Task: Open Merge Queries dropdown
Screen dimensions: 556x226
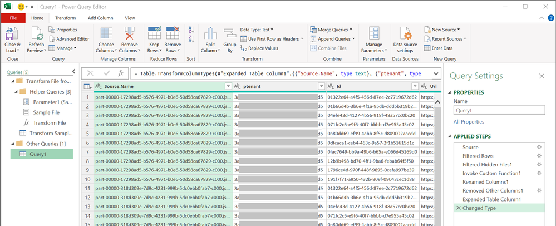Action: tap(331, 30)
